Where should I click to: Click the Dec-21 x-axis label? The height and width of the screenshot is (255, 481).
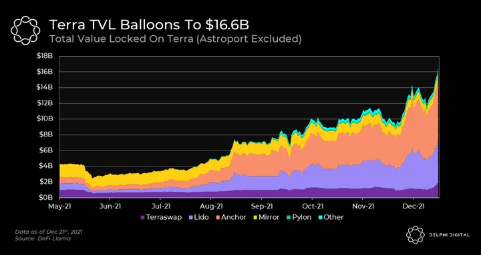pos(413,206)
